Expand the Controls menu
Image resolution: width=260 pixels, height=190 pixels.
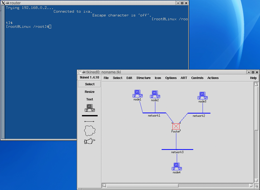coord(197,78)
